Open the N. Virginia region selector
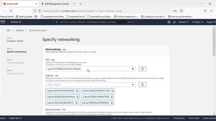216x121 pixels. 197,22
